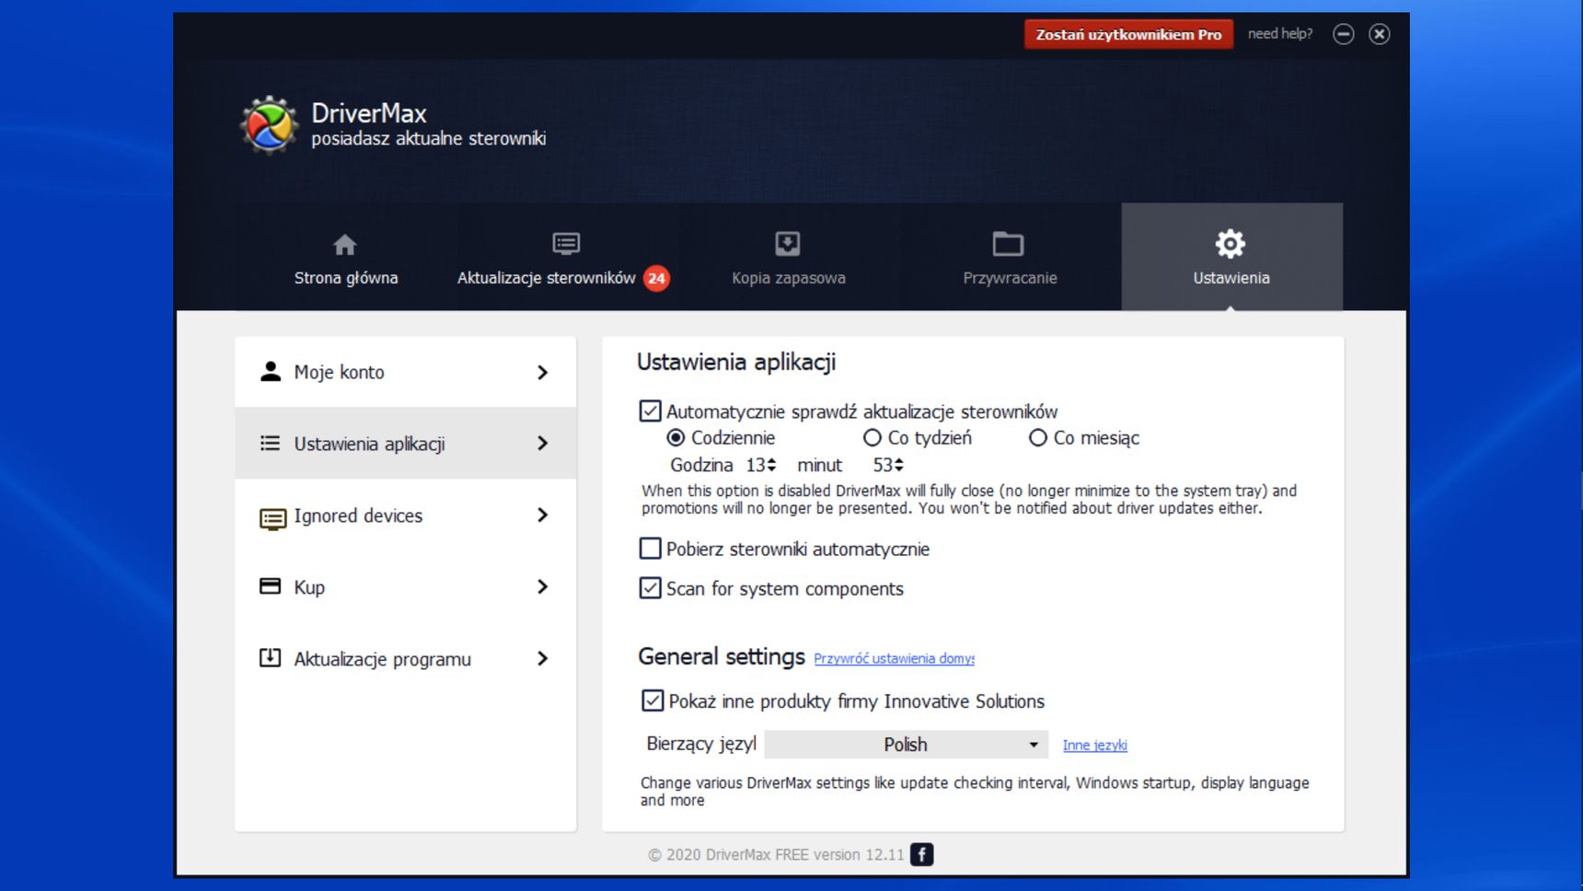Click the gear icon above Ustawienia
This screenshot has width=1583, height=891.
[x=1231, y=244]
